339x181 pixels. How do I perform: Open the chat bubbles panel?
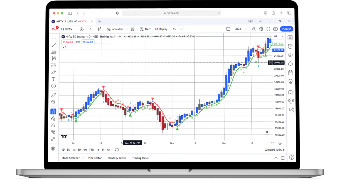tap(291, 92)
